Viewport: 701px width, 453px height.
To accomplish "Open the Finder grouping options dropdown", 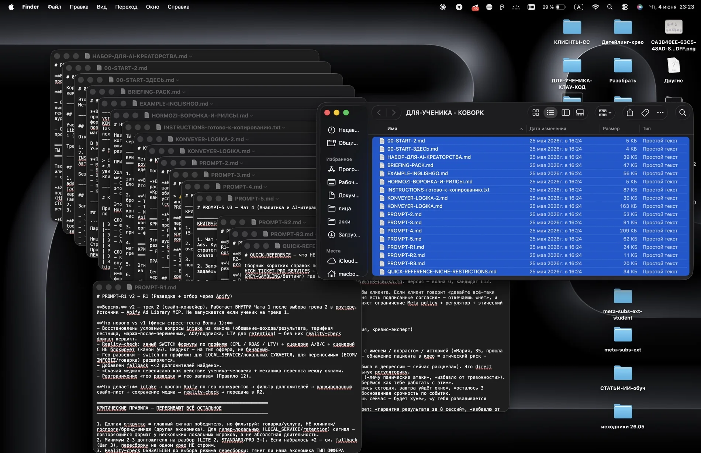I will tap(605, 113).
